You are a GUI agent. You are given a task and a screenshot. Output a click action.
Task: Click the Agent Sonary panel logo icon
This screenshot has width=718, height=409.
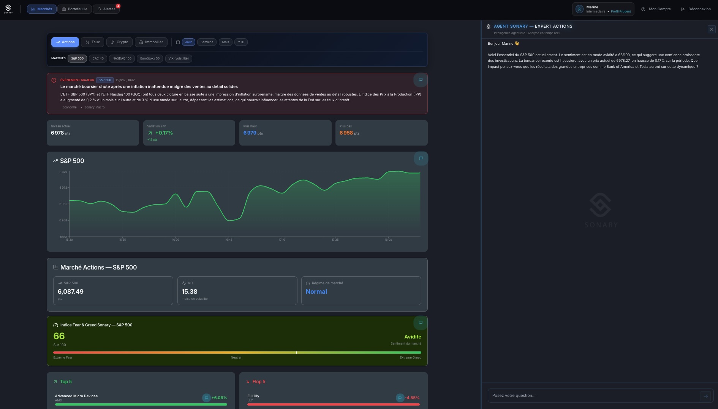coord(489,27)
